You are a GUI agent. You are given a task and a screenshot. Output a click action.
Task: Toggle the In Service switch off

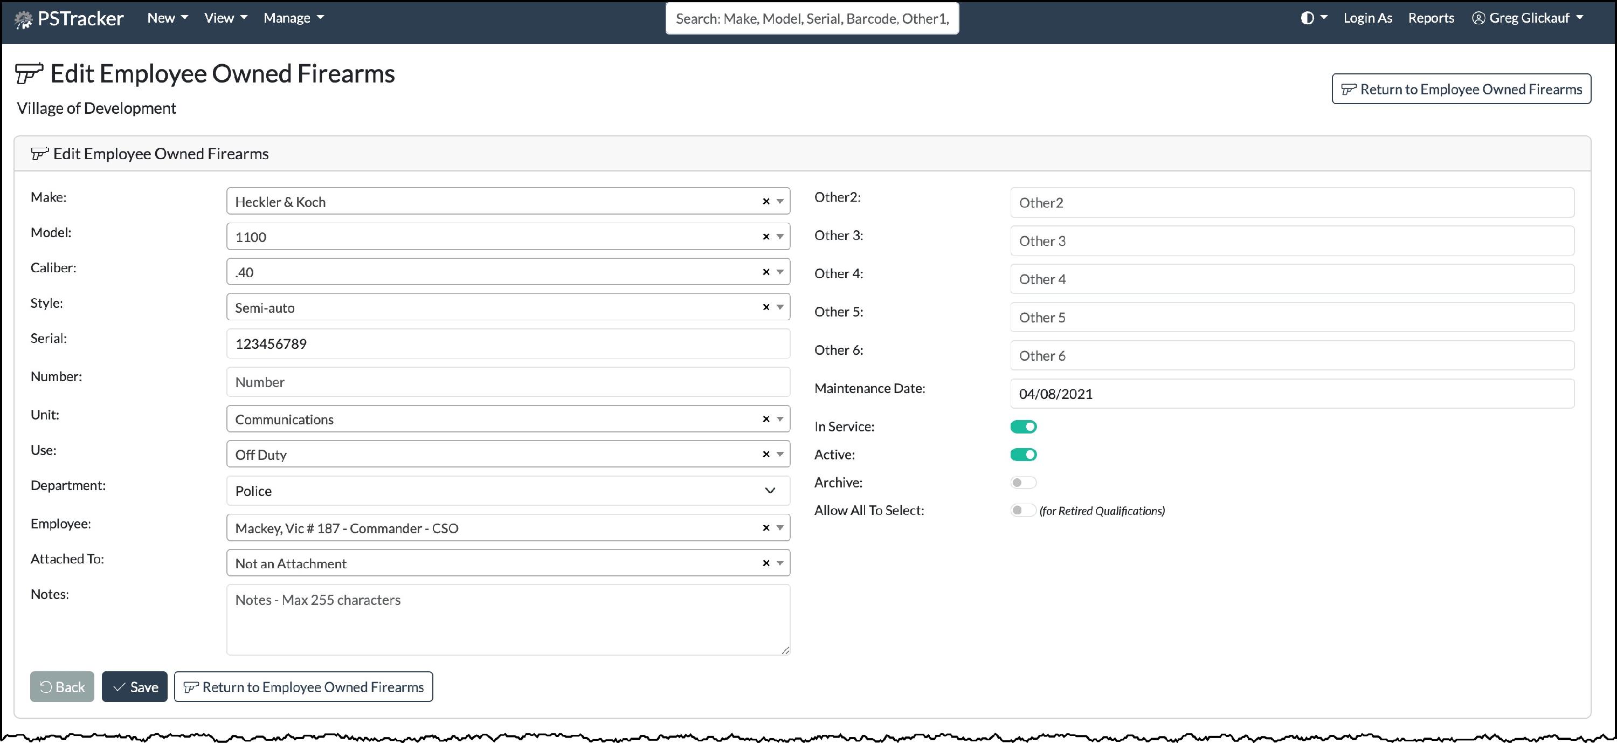tap(1023, 427)
